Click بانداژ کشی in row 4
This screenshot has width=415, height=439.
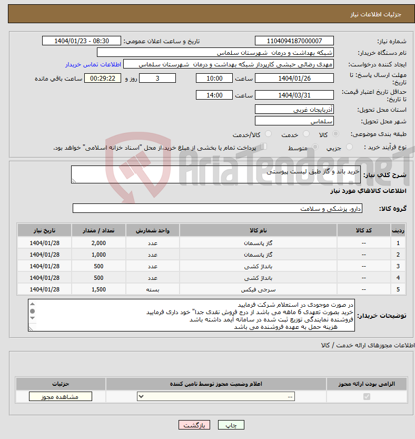tap(258, 278)
